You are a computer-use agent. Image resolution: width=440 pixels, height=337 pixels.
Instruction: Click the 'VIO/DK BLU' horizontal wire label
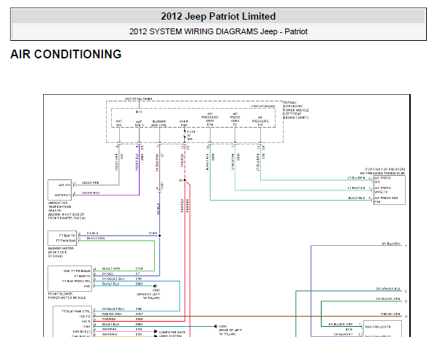point(91,193)
